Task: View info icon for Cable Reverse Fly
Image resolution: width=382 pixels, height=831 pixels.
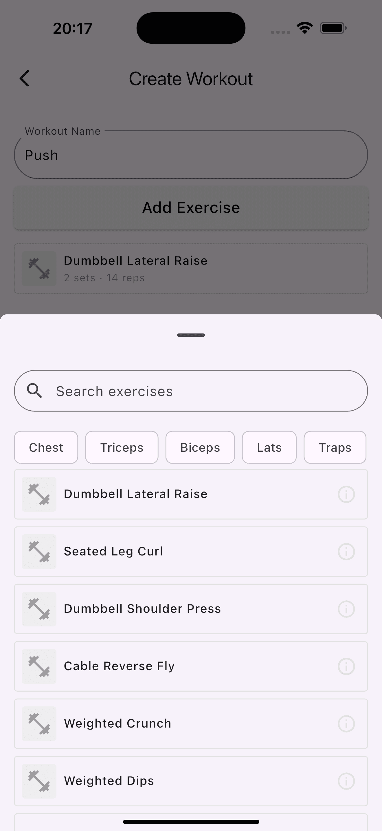Action: click(x=346, y=666)
